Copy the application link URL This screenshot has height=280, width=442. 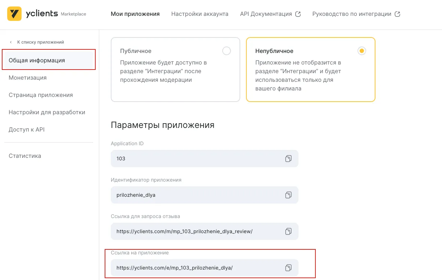click(288, 268)
